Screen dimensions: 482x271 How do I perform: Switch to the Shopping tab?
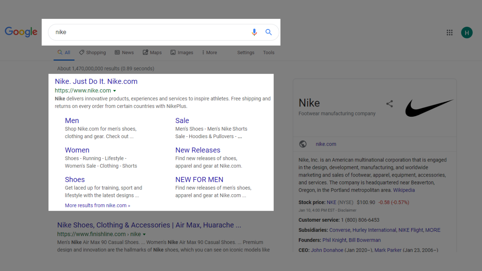[x=92, y=53]
